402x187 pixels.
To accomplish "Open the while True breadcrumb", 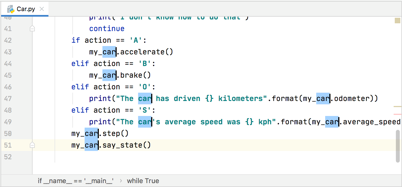I will [x=143, y=181].
